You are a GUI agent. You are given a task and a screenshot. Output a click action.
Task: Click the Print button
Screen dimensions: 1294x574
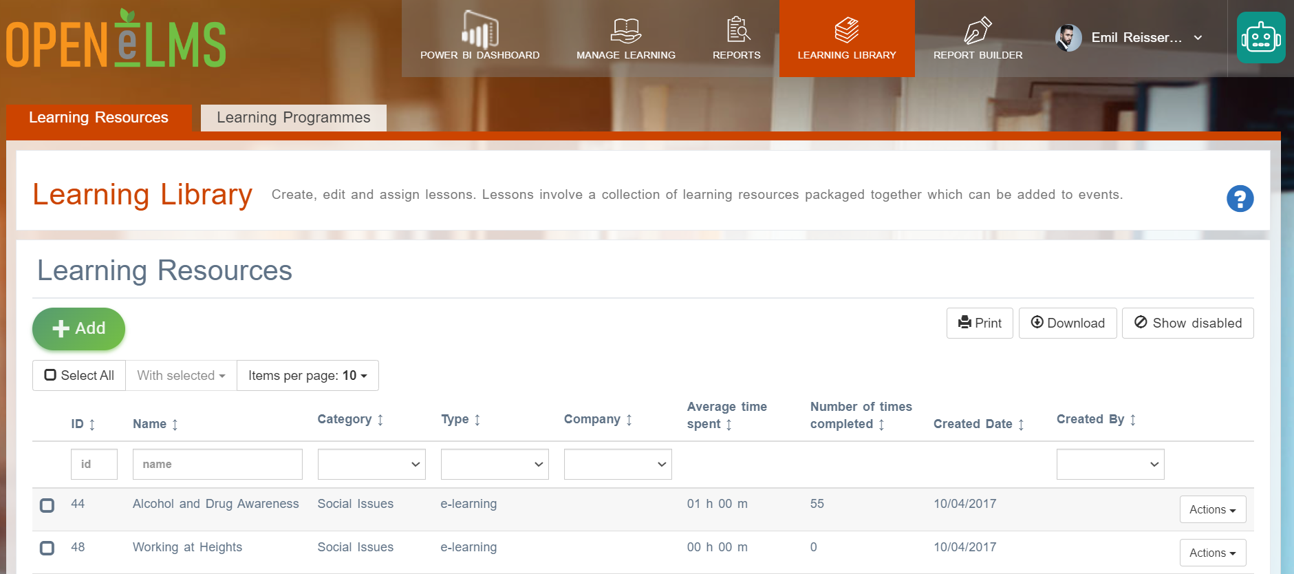pos(980,323)
